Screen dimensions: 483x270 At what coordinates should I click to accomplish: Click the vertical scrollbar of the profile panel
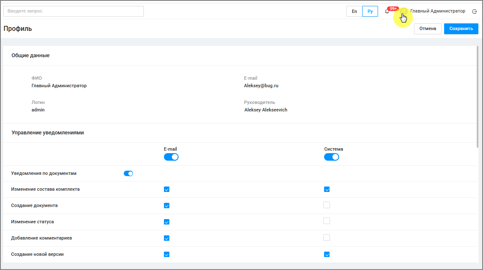click(x=477, y=96)
